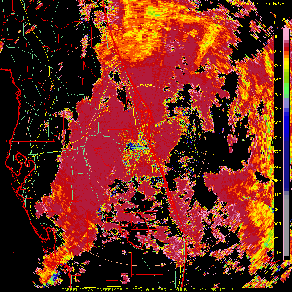Viewport: 292px width, 292px height.
Task: Click the 17:46 scan time text
Action: [227, 290]
